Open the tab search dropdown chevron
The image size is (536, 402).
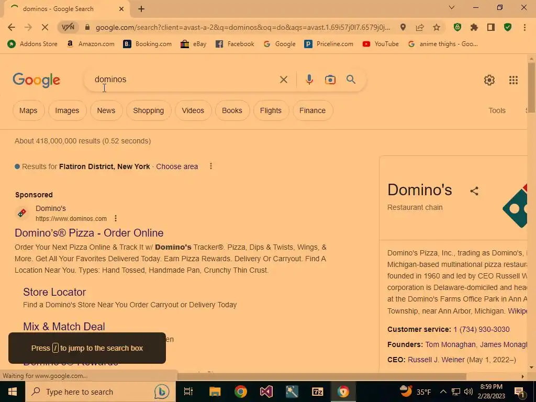452,7
